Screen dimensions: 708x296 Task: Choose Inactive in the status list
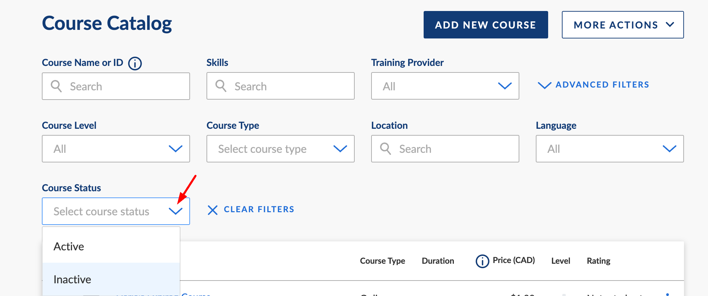pyautogui.click(x=111, y=279)
